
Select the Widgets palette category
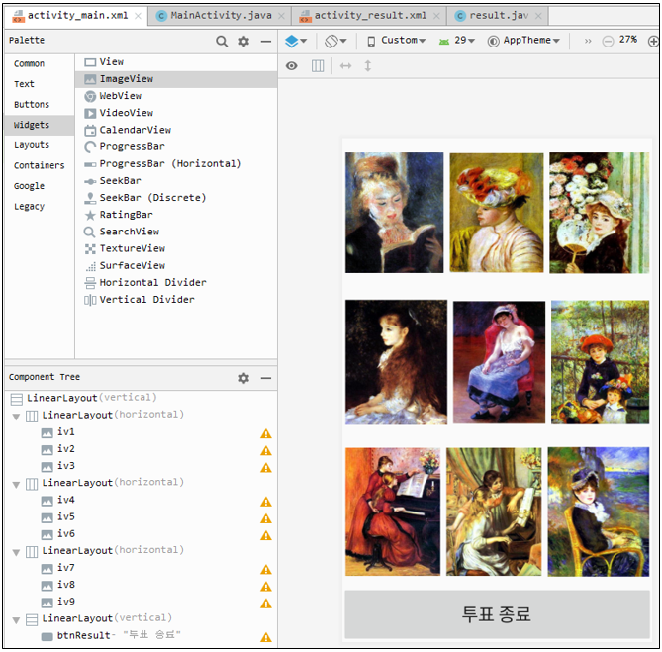pyautogui.click(x=40, y=125)
